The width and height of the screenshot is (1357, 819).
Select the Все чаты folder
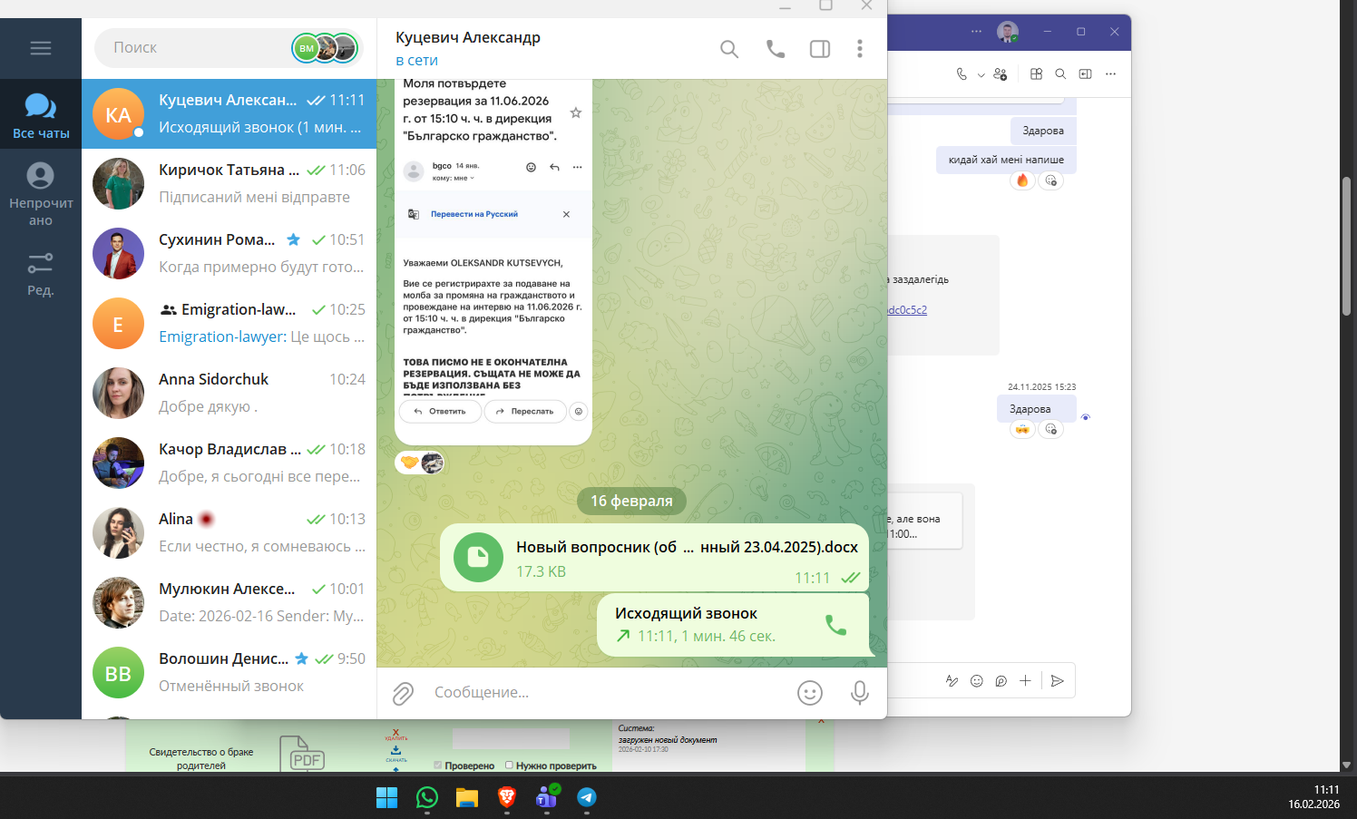point(41,115)
